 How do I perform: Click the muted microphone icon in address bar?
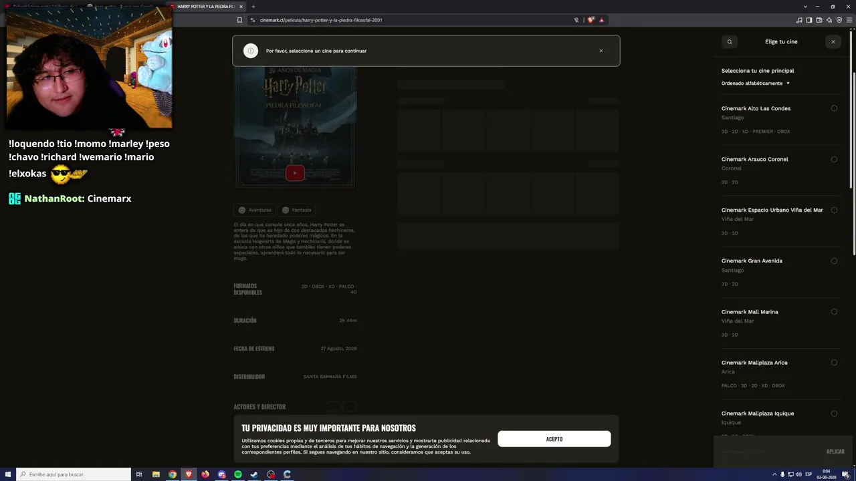tap(576, 20)
